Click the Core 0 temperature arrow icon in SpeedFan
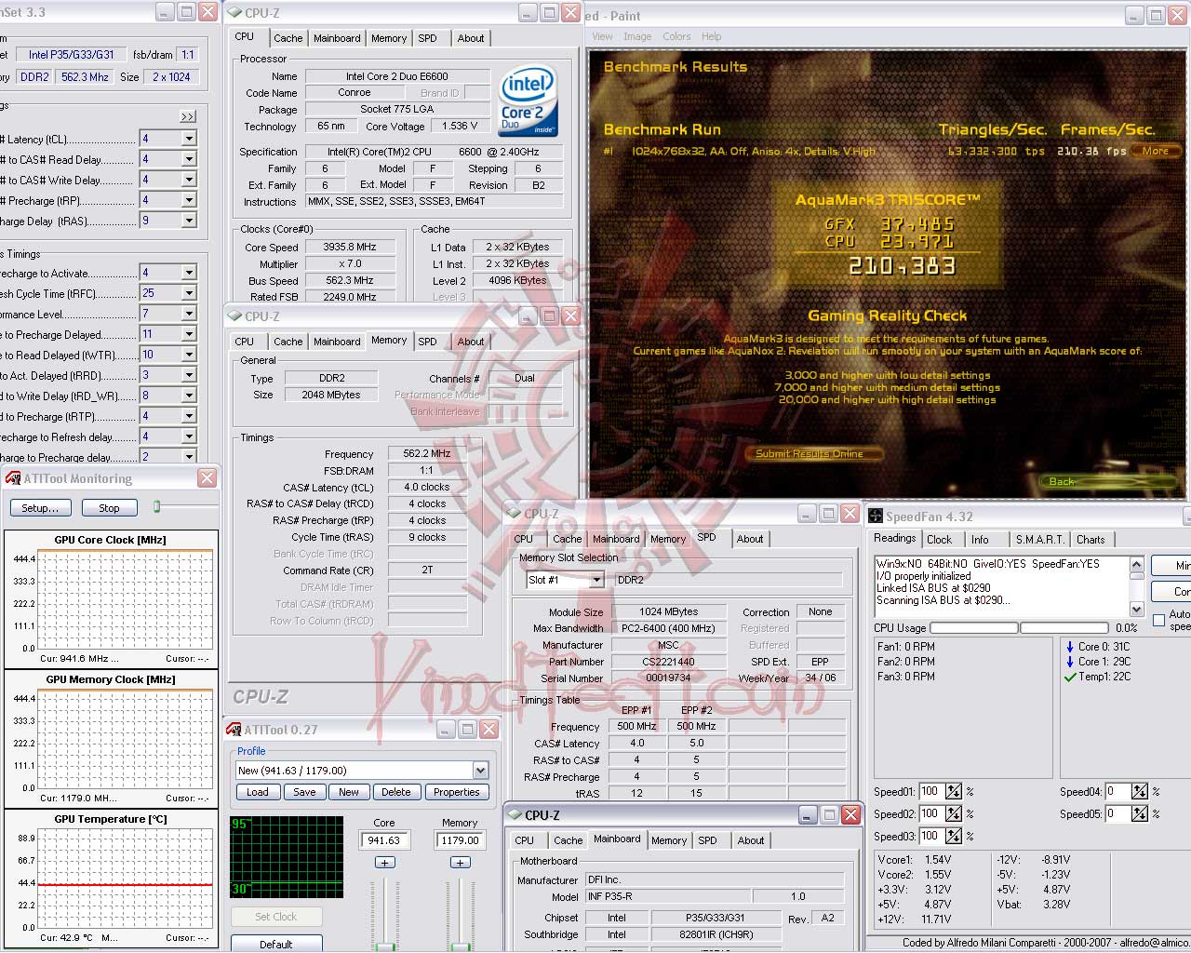 click(1070, 647)
